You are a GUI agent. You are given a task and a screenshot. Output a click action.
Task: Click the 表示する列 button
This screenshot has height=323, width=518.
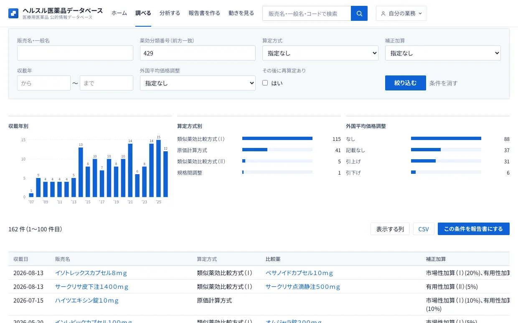click(x=390, y=229)
